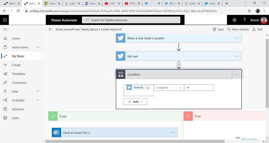The image size is (269, 143).
Task: Click the condition value field containing 'en'
Action: (199, 88)
